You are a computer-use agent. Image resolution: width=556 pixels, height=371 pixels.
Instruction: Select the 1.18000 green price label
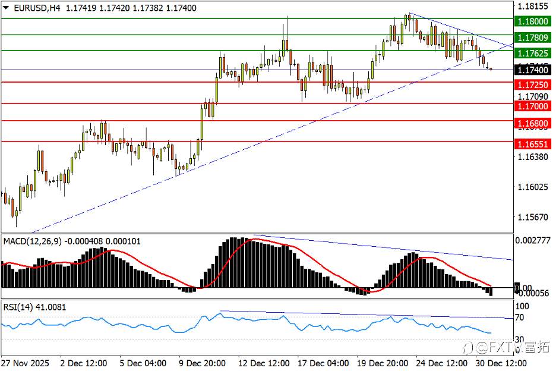[533, 21]
